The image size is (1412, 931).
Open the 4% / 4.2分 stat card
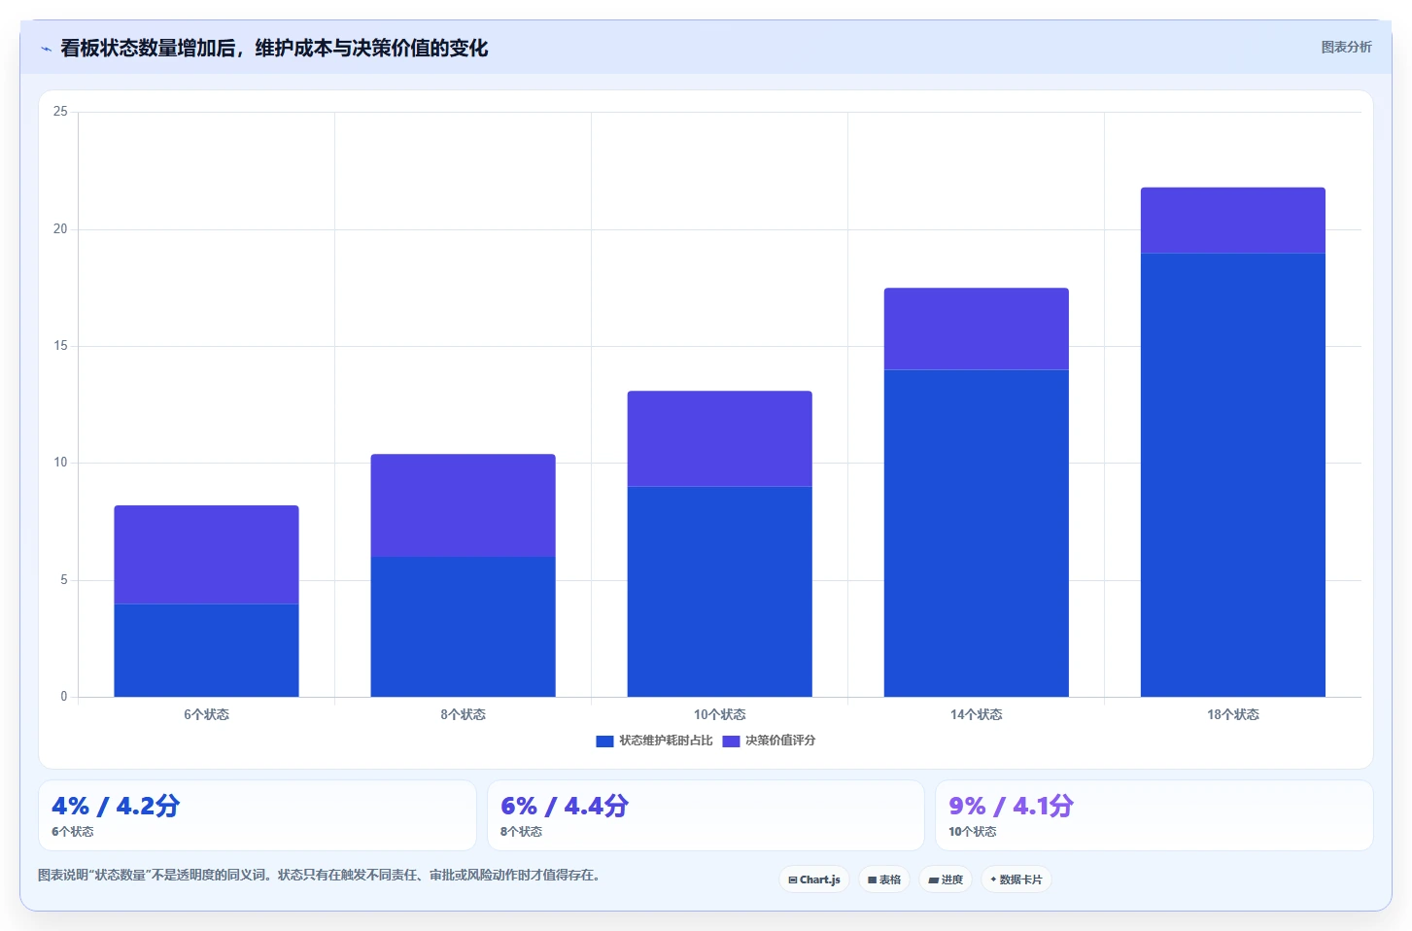[258, 815]
